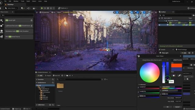Switch to the World Settings tab
The image size is (195, 110).
click(181, 50)
